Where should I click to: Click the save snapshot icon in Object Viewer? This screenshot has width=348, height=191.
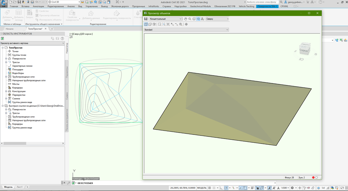[146, 19]
